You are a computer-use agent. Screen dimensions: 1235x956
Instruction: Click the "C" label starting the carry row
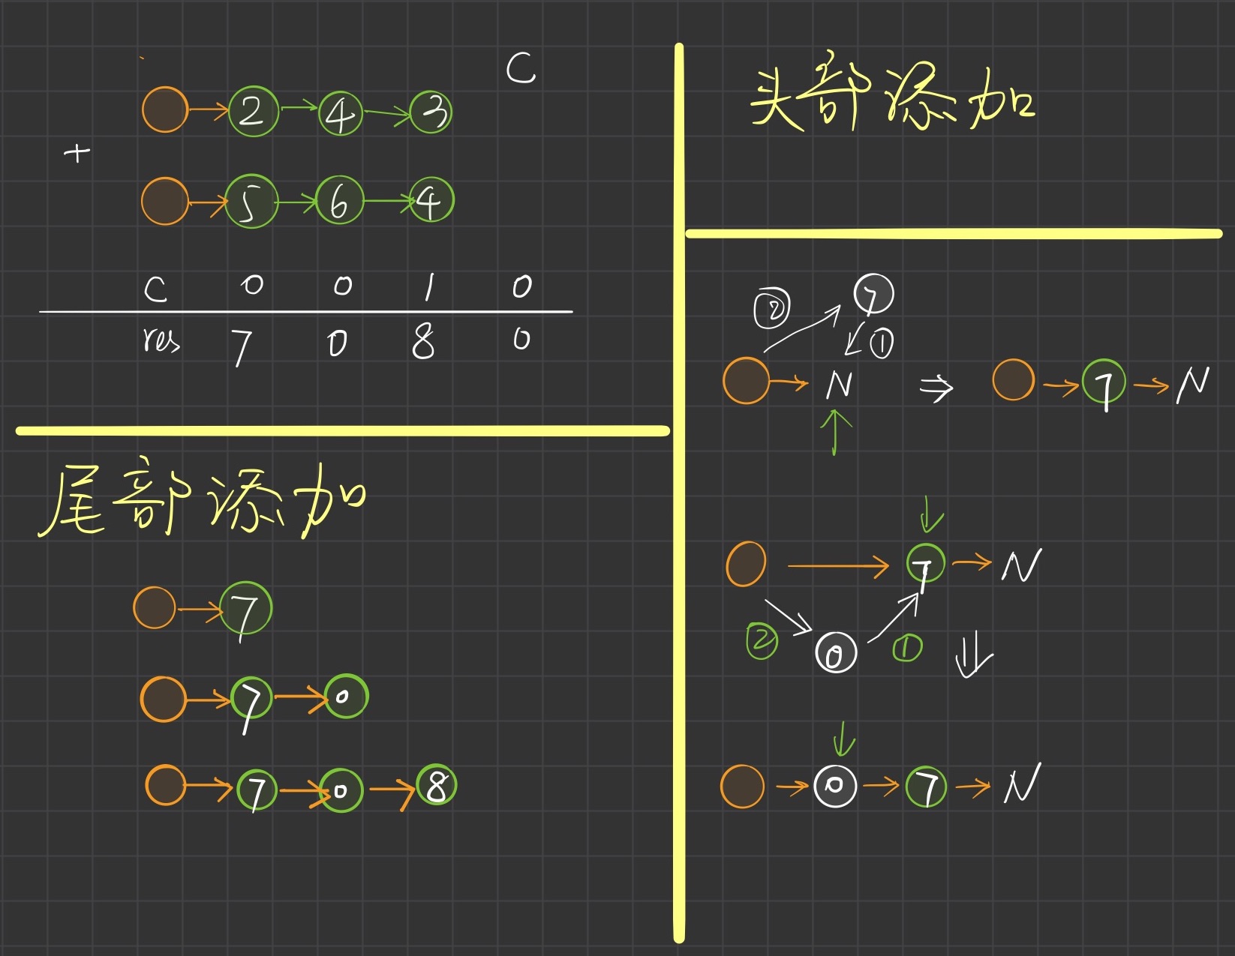click(x=155, y=289)
